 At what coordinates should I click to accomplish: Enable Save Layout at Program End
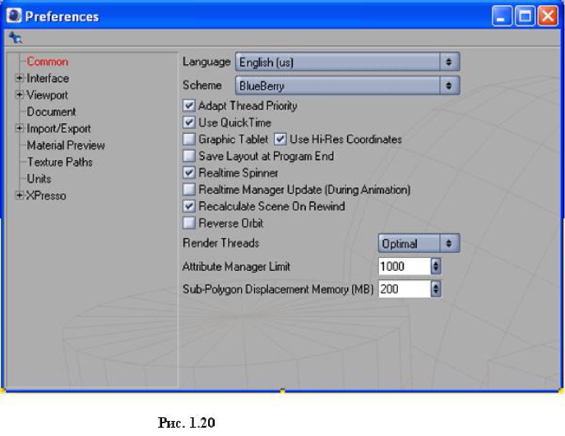(189, 156)
